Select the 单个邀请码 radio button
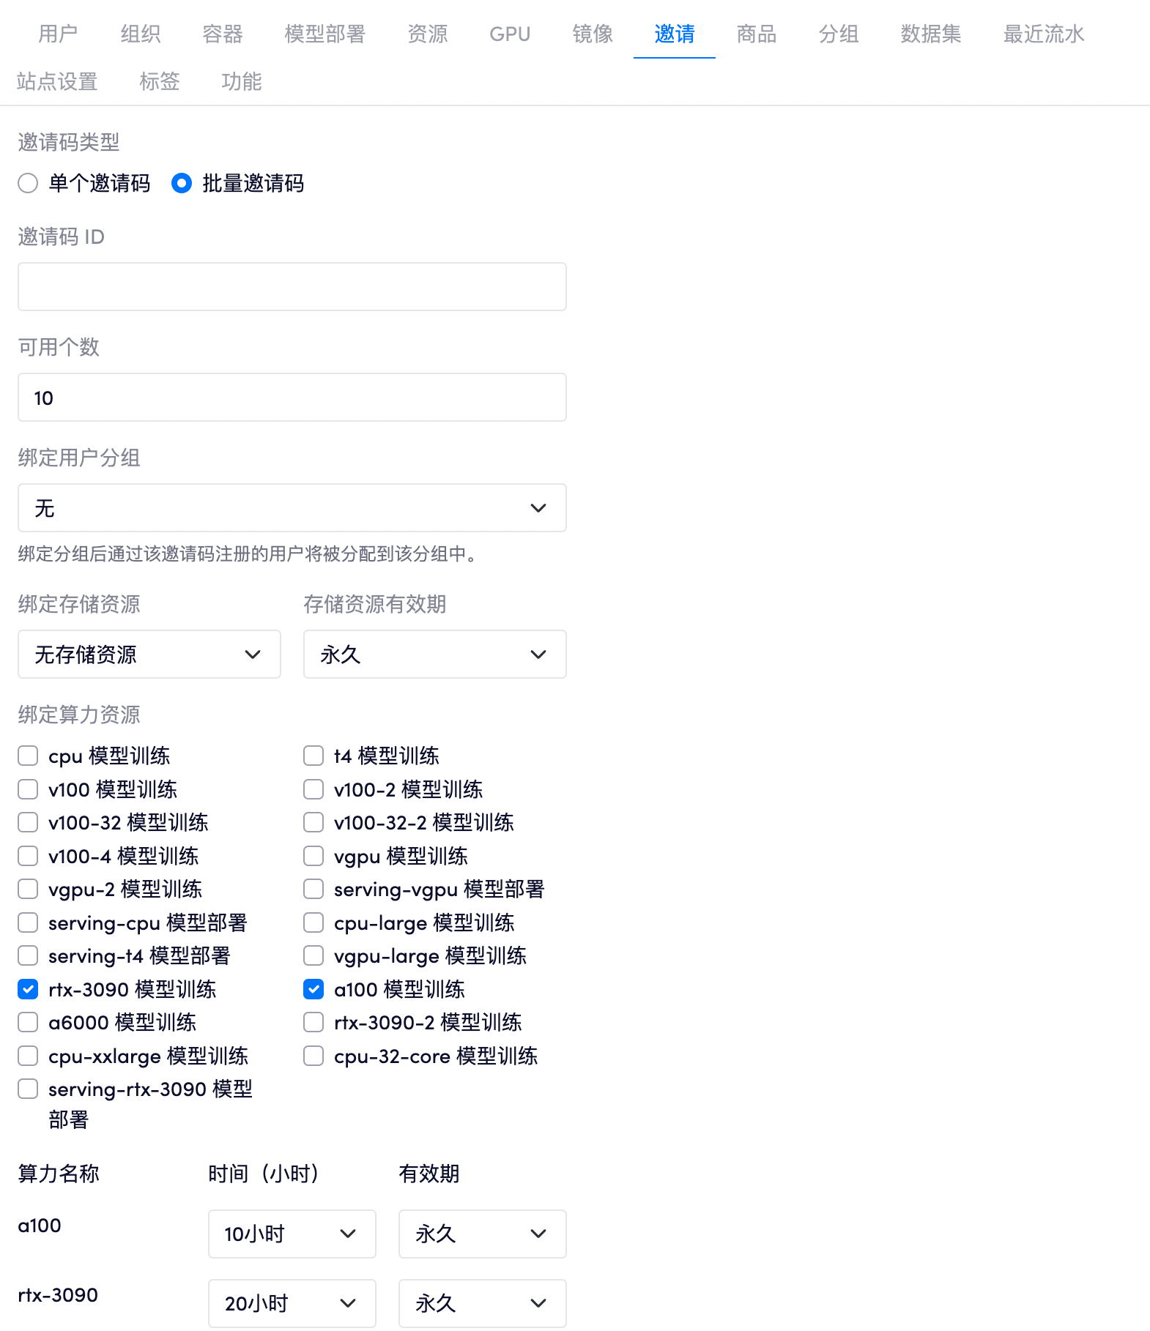Image resolution: width=1150 pixels, height=1331 pixels. tap(28, 183)
